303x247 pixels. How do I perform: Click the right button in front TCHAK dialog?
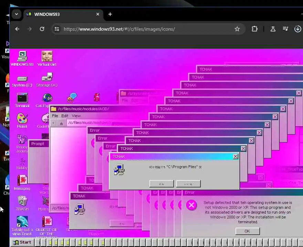[x=188, y=184]
